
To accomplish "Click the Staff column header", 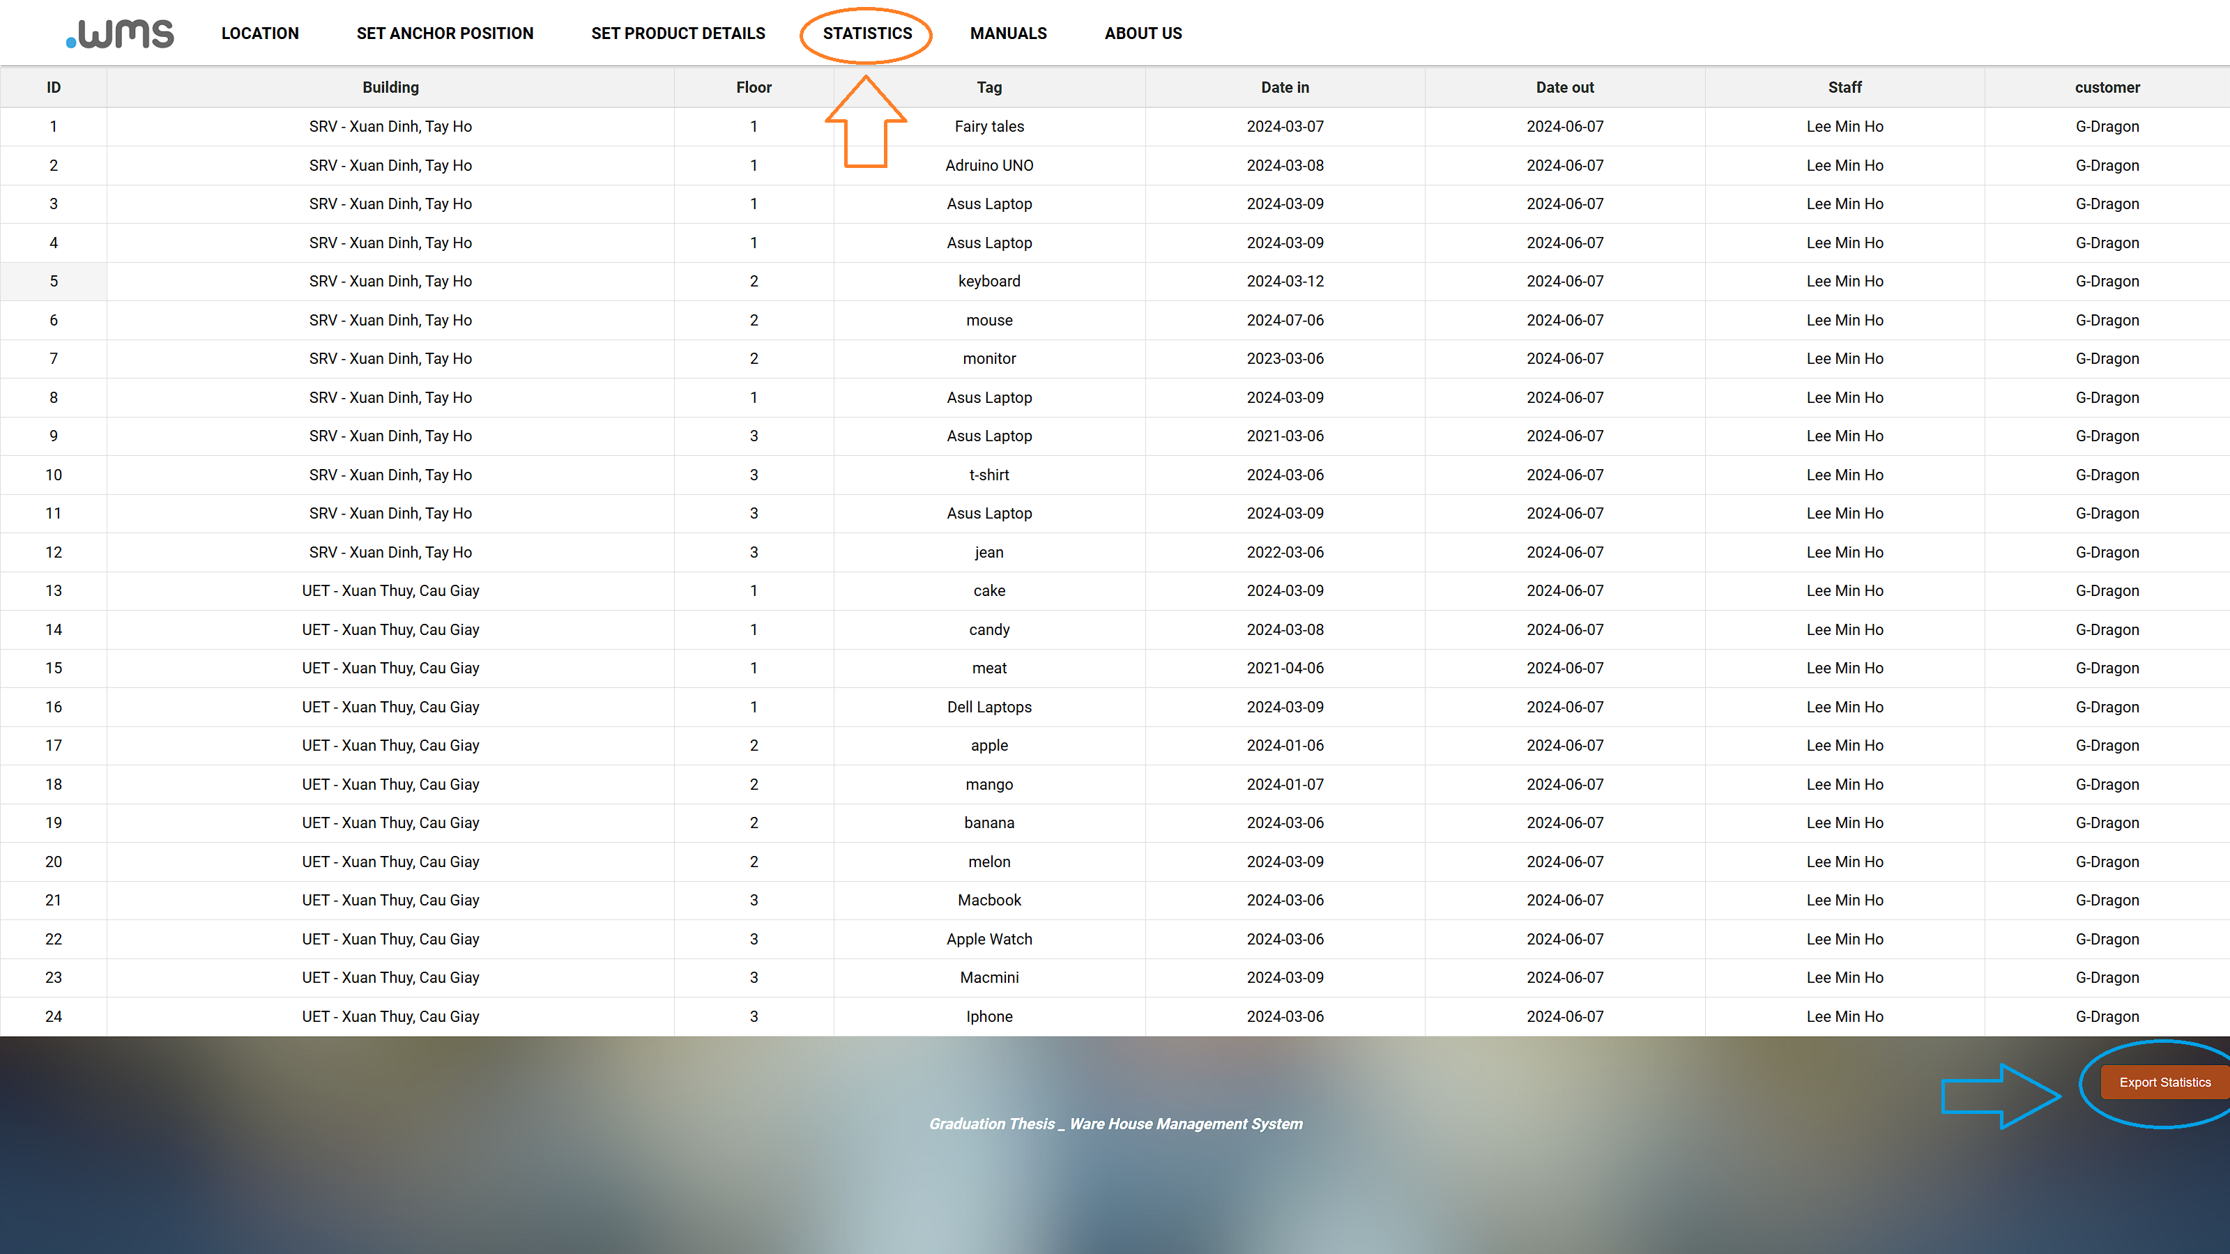I will point(1845,87).
